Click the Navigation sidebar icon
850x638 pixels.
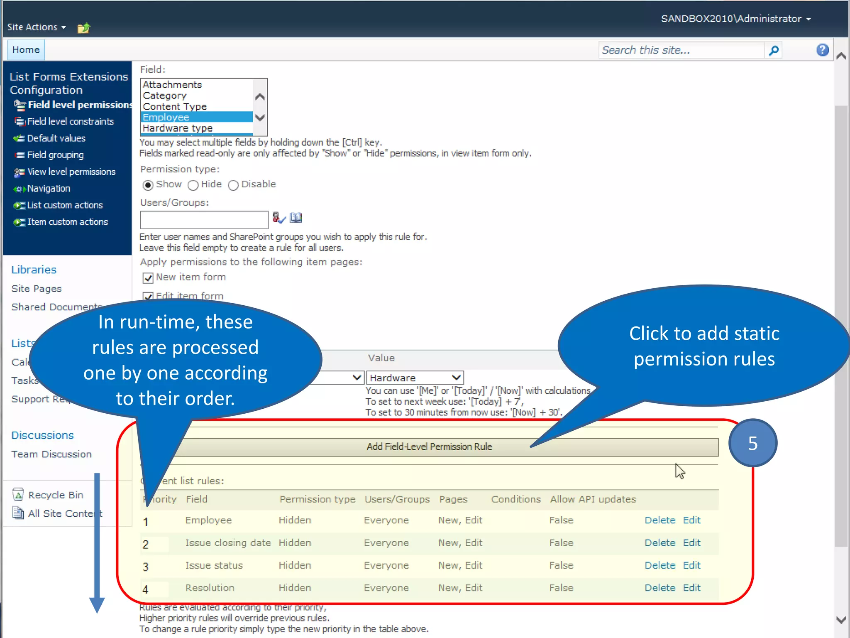tap(19, 189)
